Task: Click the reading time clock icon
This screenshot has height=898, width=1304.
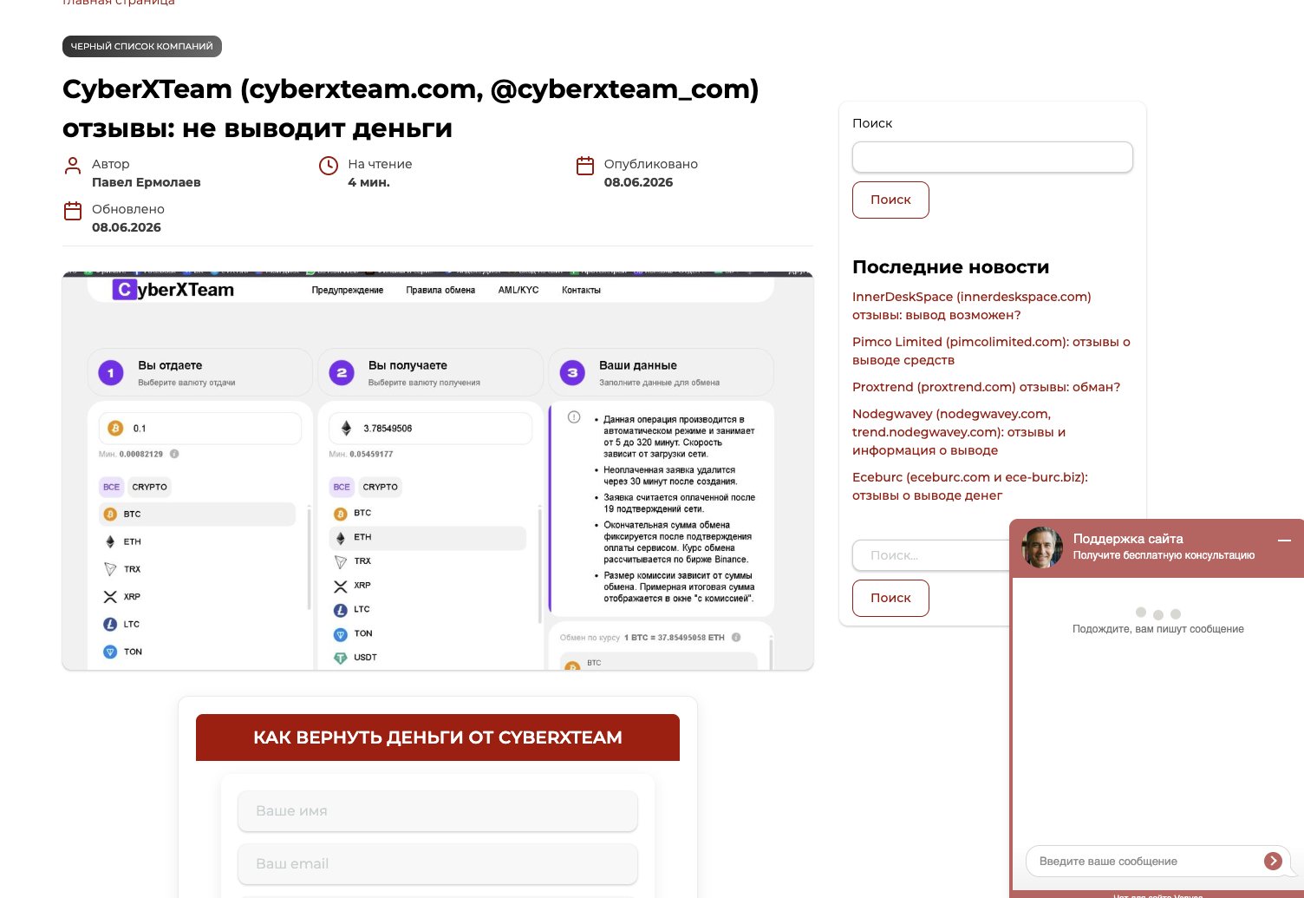Action: (329, 165)
